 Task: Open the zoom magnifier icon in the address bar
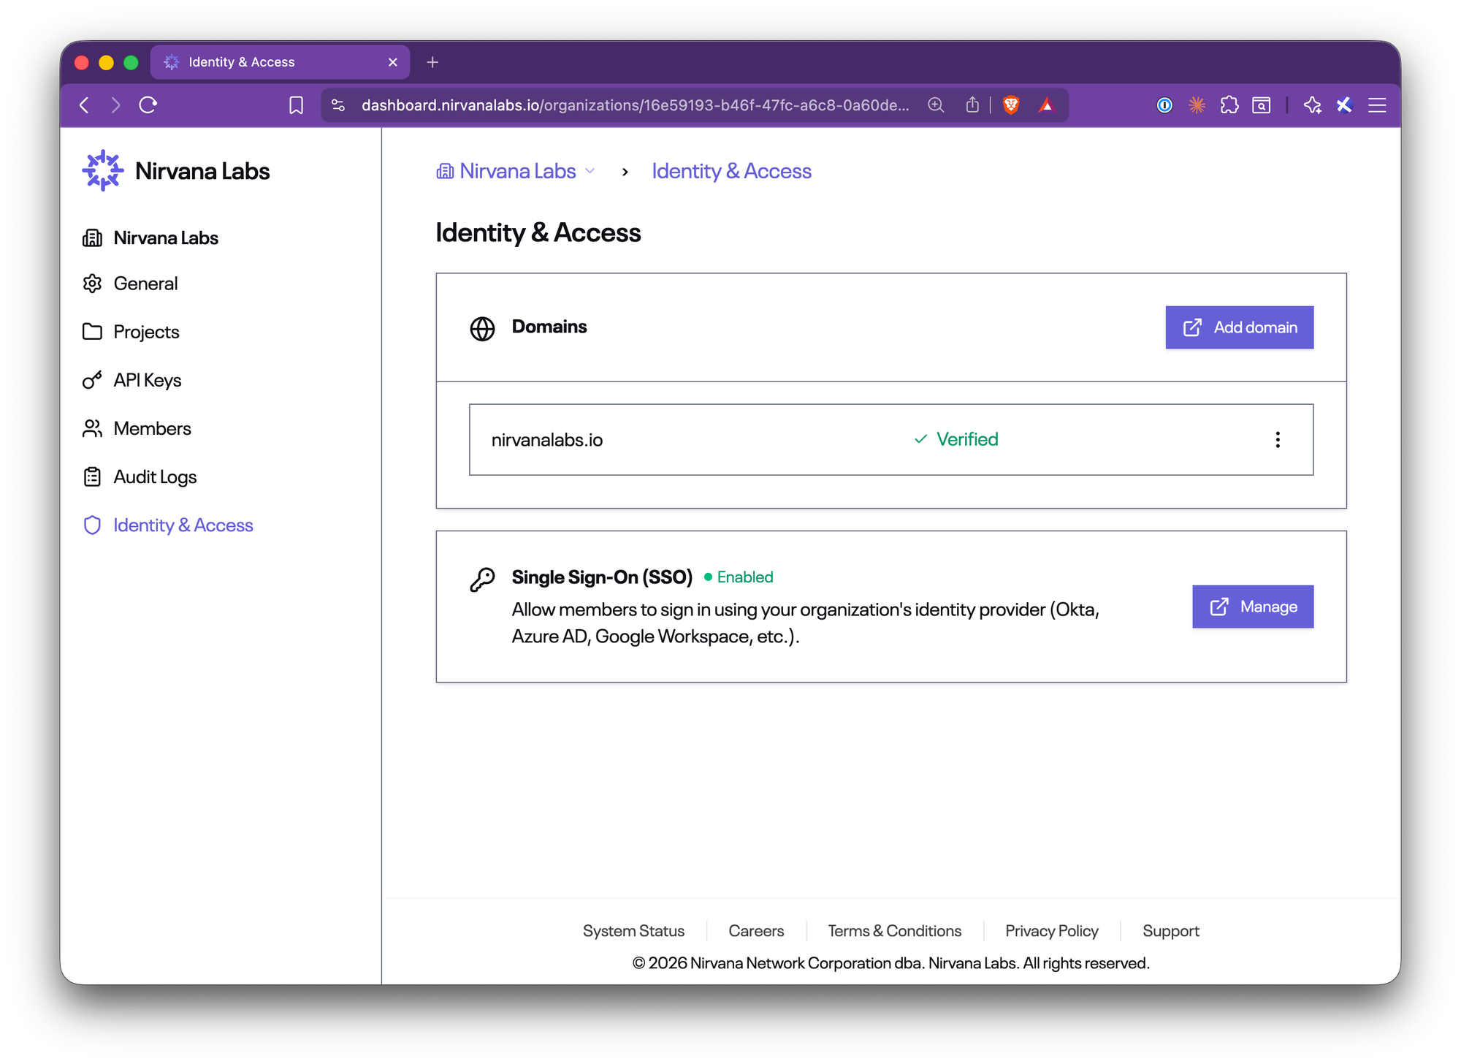tap(936, 105)
